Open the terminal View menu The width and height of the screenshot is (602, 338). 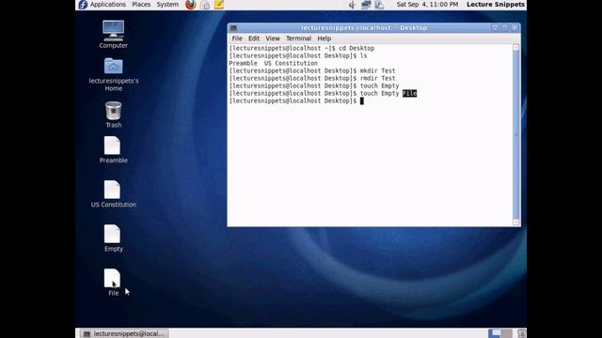(x=273, y=38)
